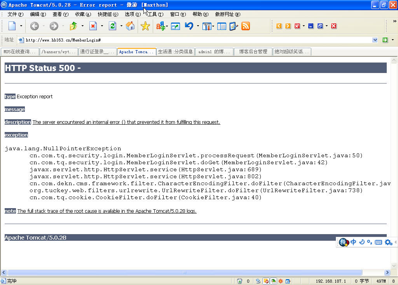Expand the address bar URL dropdown
Image resolution: width=398 pixels, height=285 pixels.
coord(375,40)
